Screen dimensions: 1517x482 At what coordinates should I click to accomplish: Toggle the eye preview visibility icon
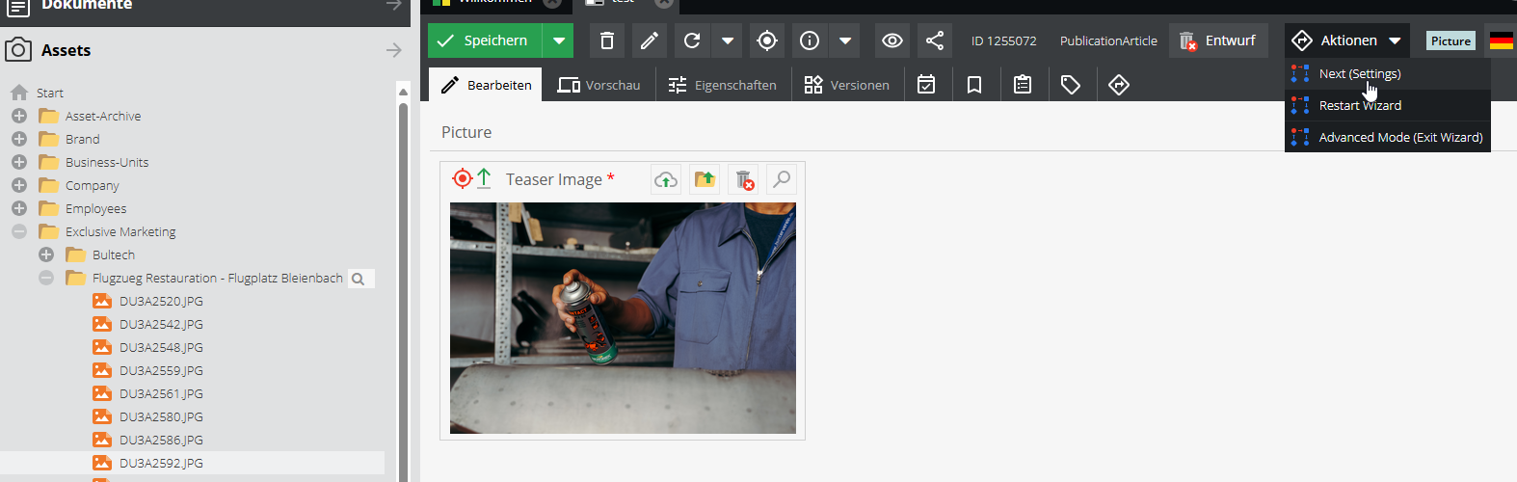[x=892, y=40]
